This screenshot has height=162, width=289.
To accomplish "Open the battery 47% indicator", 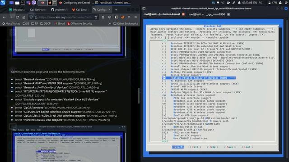I will pyautogui.click(x=273, y=3).
